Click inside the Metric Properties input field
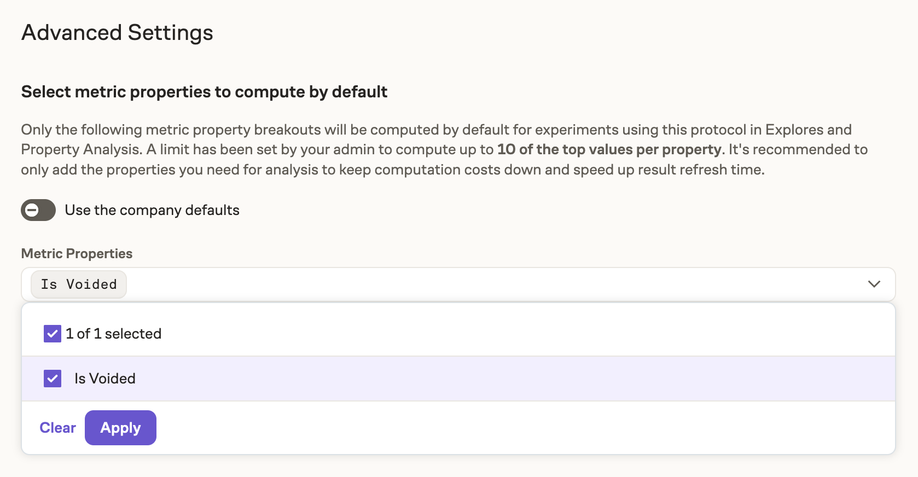Viewport: 918px width, 477px height. [x=438, y=284]
